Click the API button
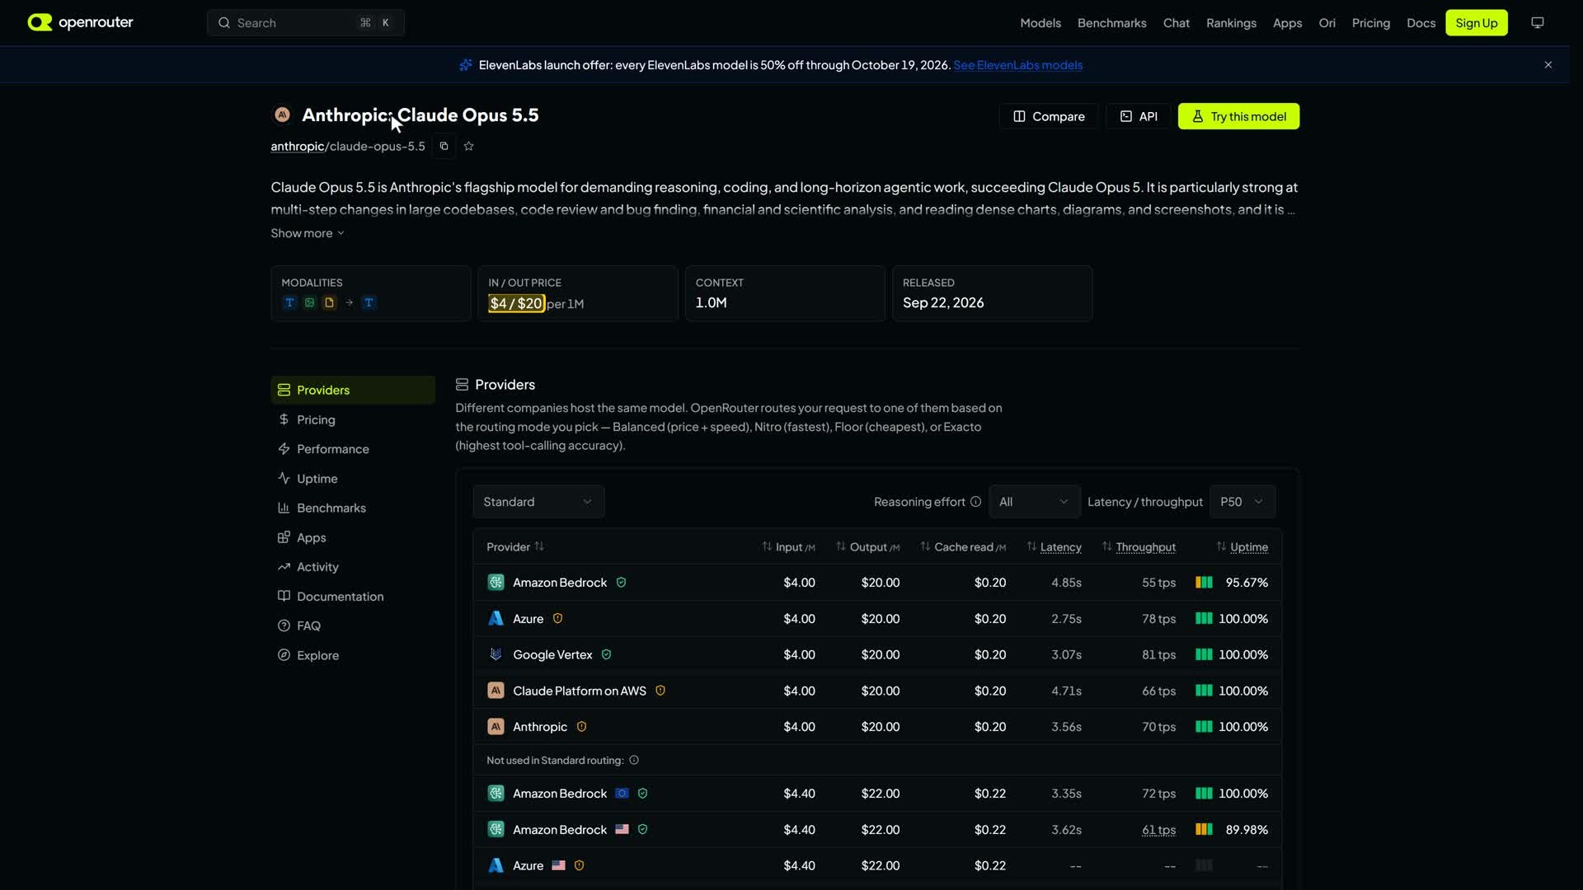Viewport: 1583px width, 890px height. click(1138, 116)
